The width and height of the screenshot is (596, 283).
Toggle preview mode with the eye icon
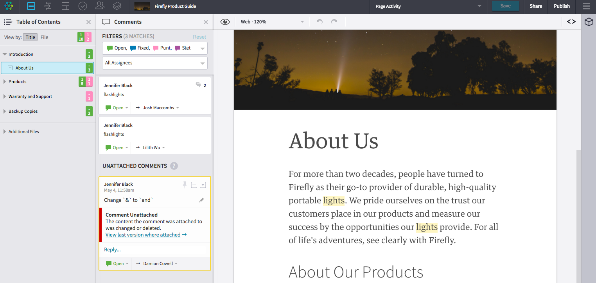pyautogui.click(x=225, y=22)
